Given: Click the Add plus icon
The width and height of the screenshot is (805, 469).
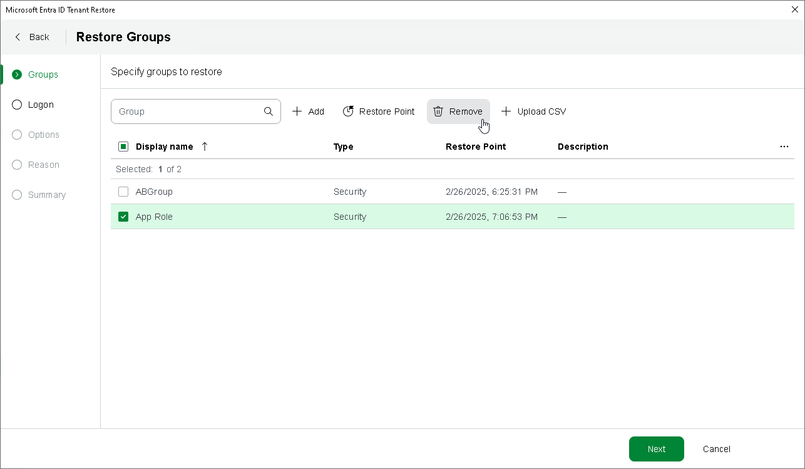Looking at the screenshot, I should (x=297, y=111).
